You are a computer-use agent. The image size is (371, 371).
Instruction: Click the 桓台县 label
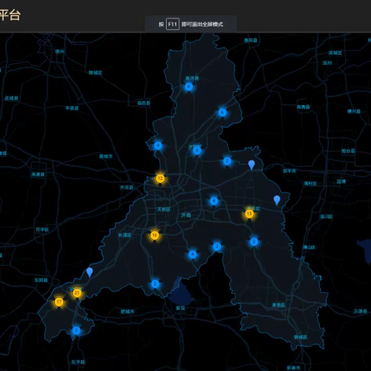(x=348, y=151)
